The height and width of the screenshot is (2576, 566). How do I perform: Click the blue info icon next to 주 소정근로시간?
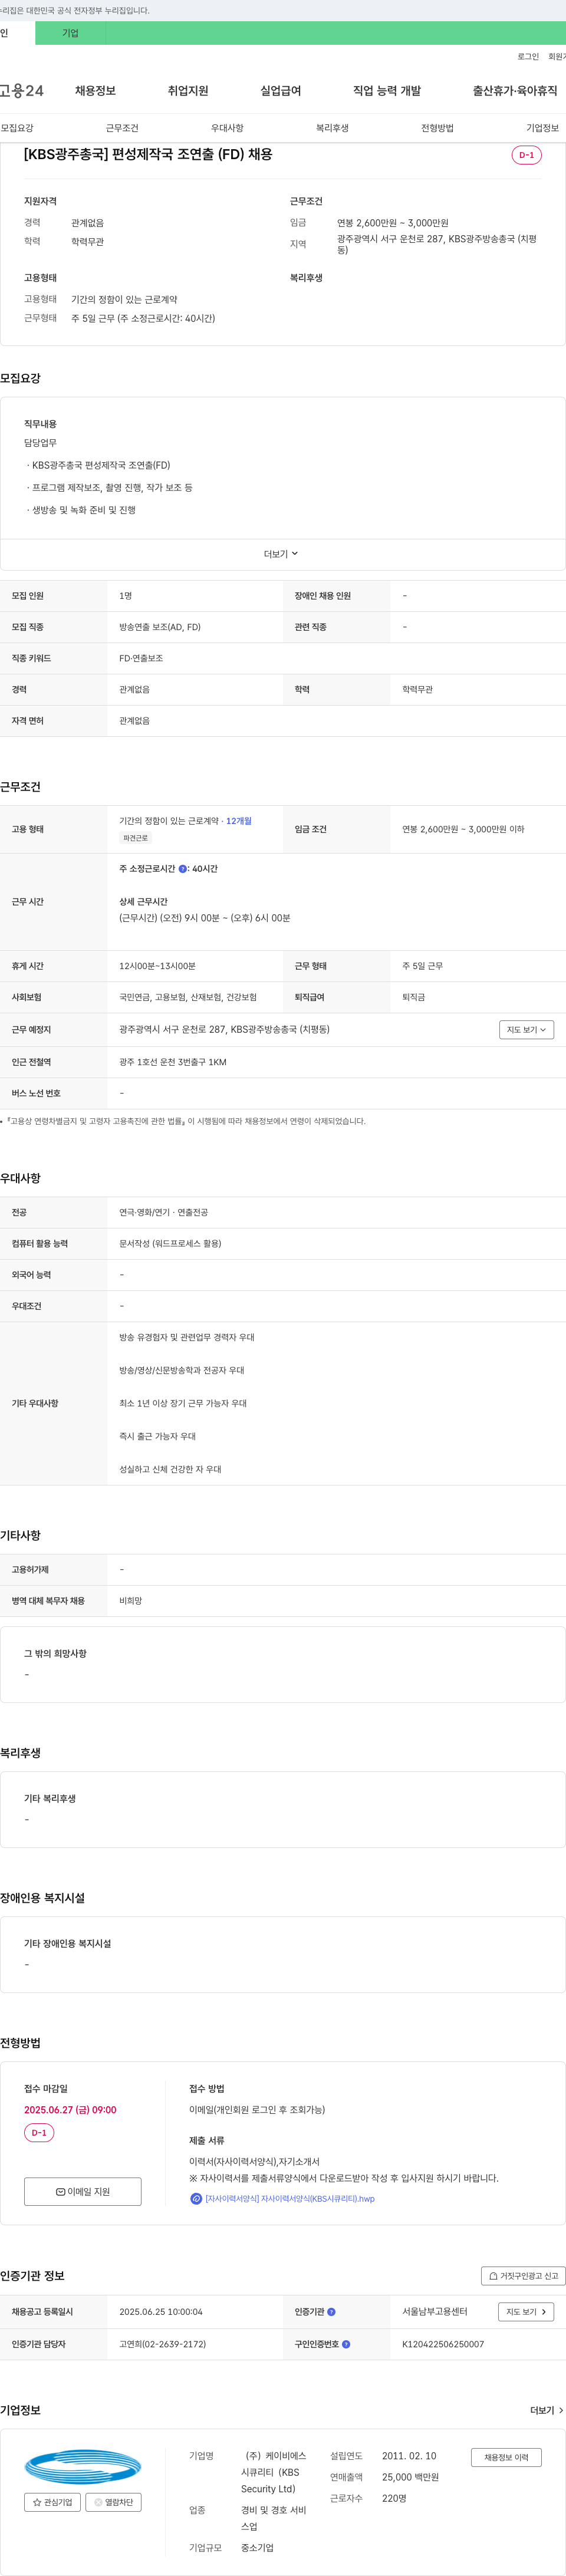[x=183, y=869]
